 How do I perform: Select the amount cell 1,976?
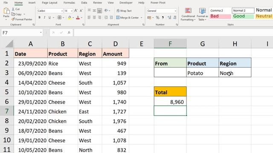click(116, 121)
